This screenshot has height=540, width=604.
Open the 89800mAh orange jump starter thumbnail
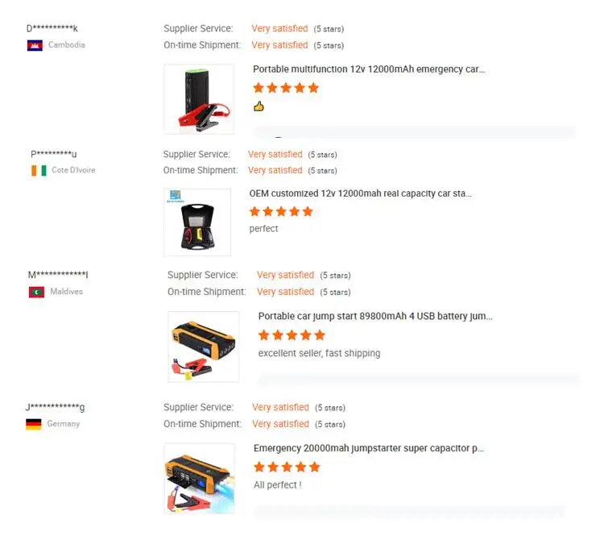pos(204,347)
